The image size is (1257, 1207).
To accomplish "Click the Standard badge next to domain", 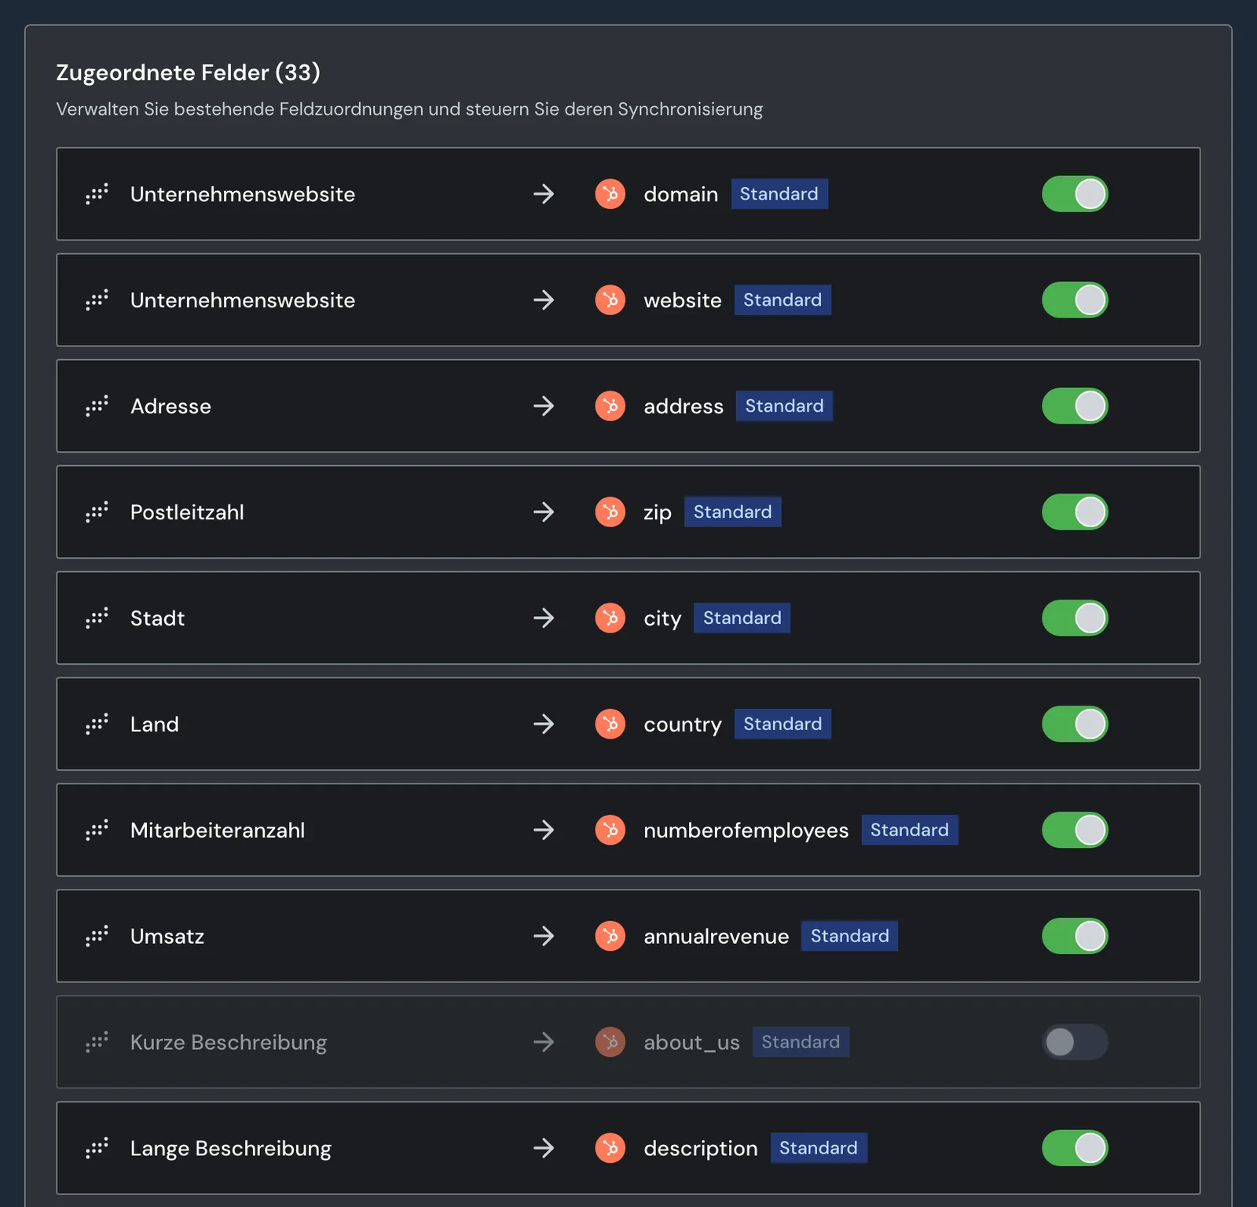I will [x=779, y=194].
